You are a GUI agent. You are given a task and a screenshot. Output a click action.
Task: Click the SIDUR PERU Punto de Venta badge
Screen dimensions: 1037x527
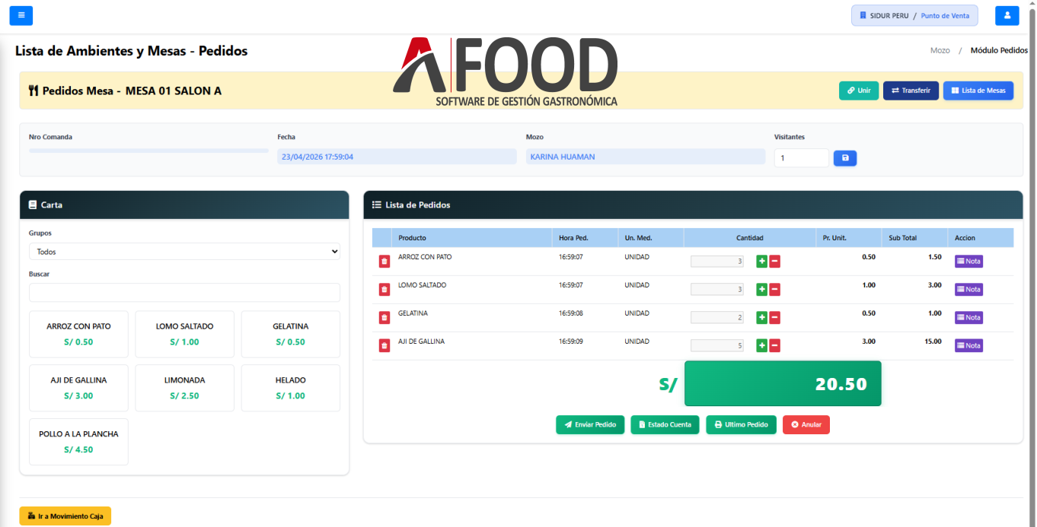[914, 15]
